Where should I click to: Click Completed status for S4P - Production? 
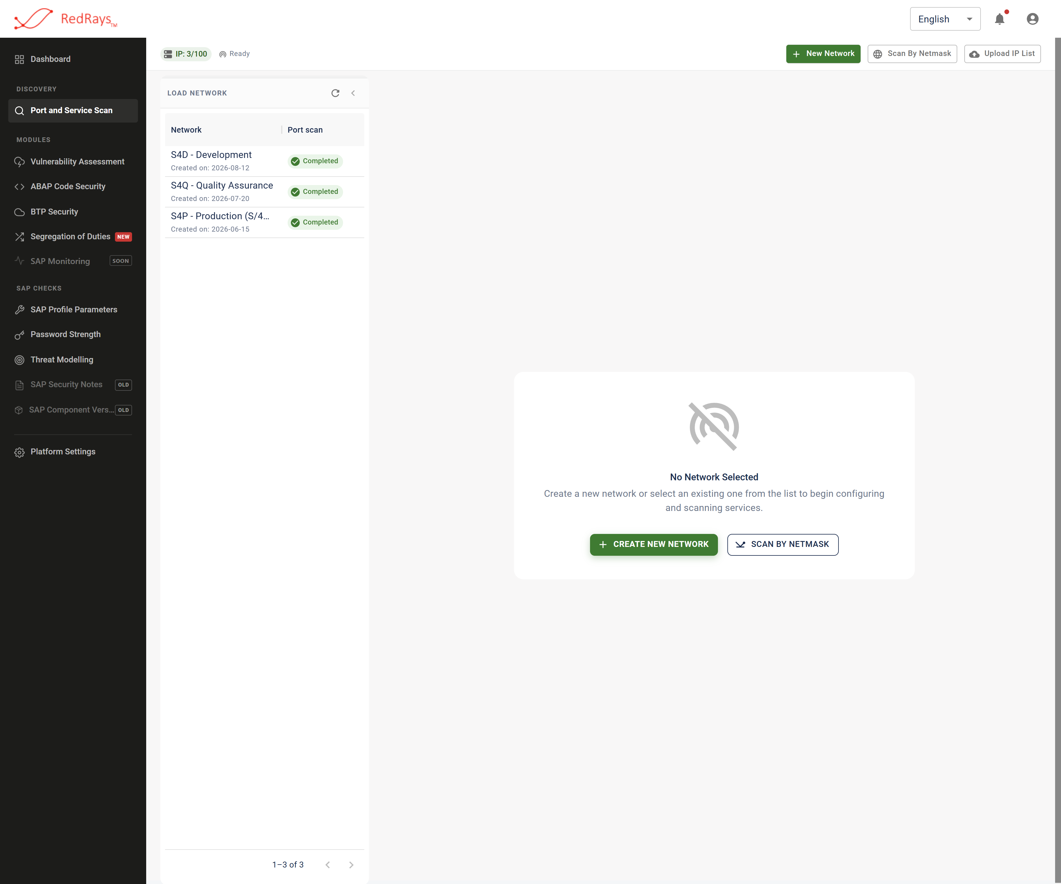click(315, 222)
